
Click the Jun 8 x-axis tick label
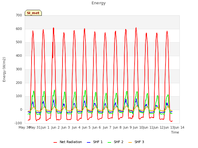click(x=117, y=127)
